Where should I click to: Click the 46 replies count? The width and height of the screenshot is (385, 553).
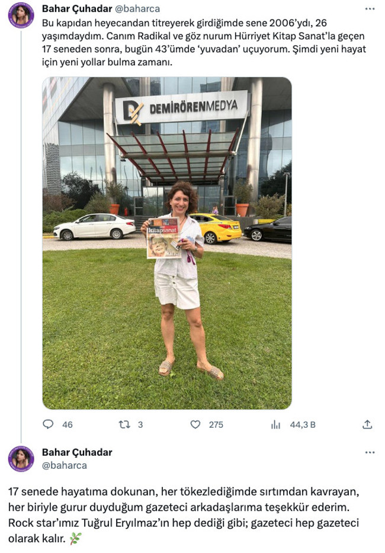[67, 425]
